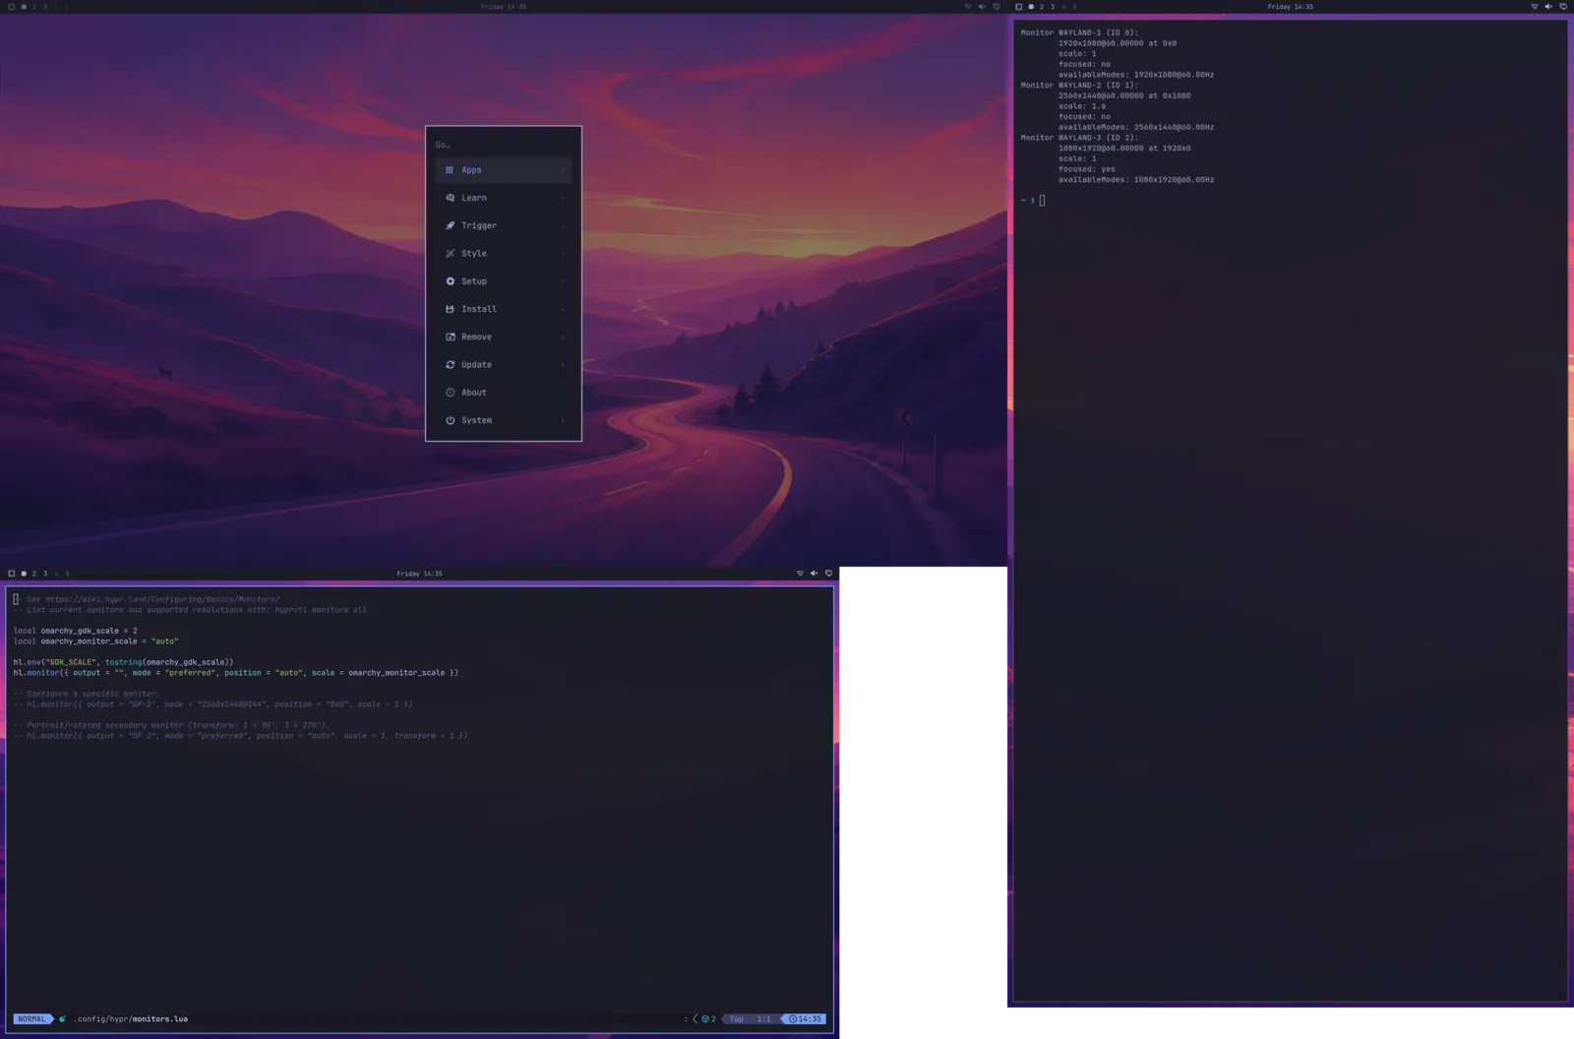Click the volume icon in the bar above the terminal
Screen dimensions: 1574x1039
tap(1548, 6)
